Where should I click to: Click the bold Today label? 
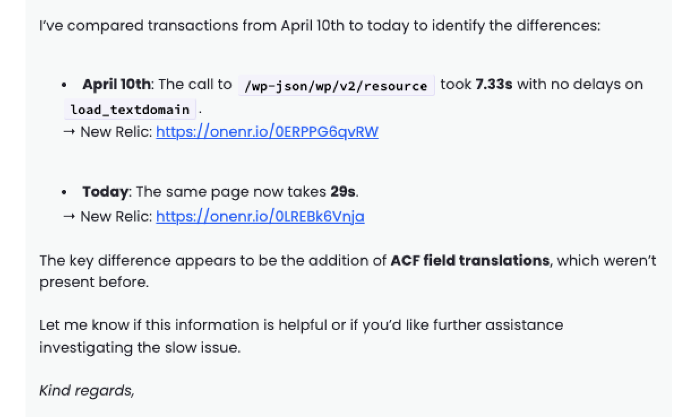[x=105, y=192]
